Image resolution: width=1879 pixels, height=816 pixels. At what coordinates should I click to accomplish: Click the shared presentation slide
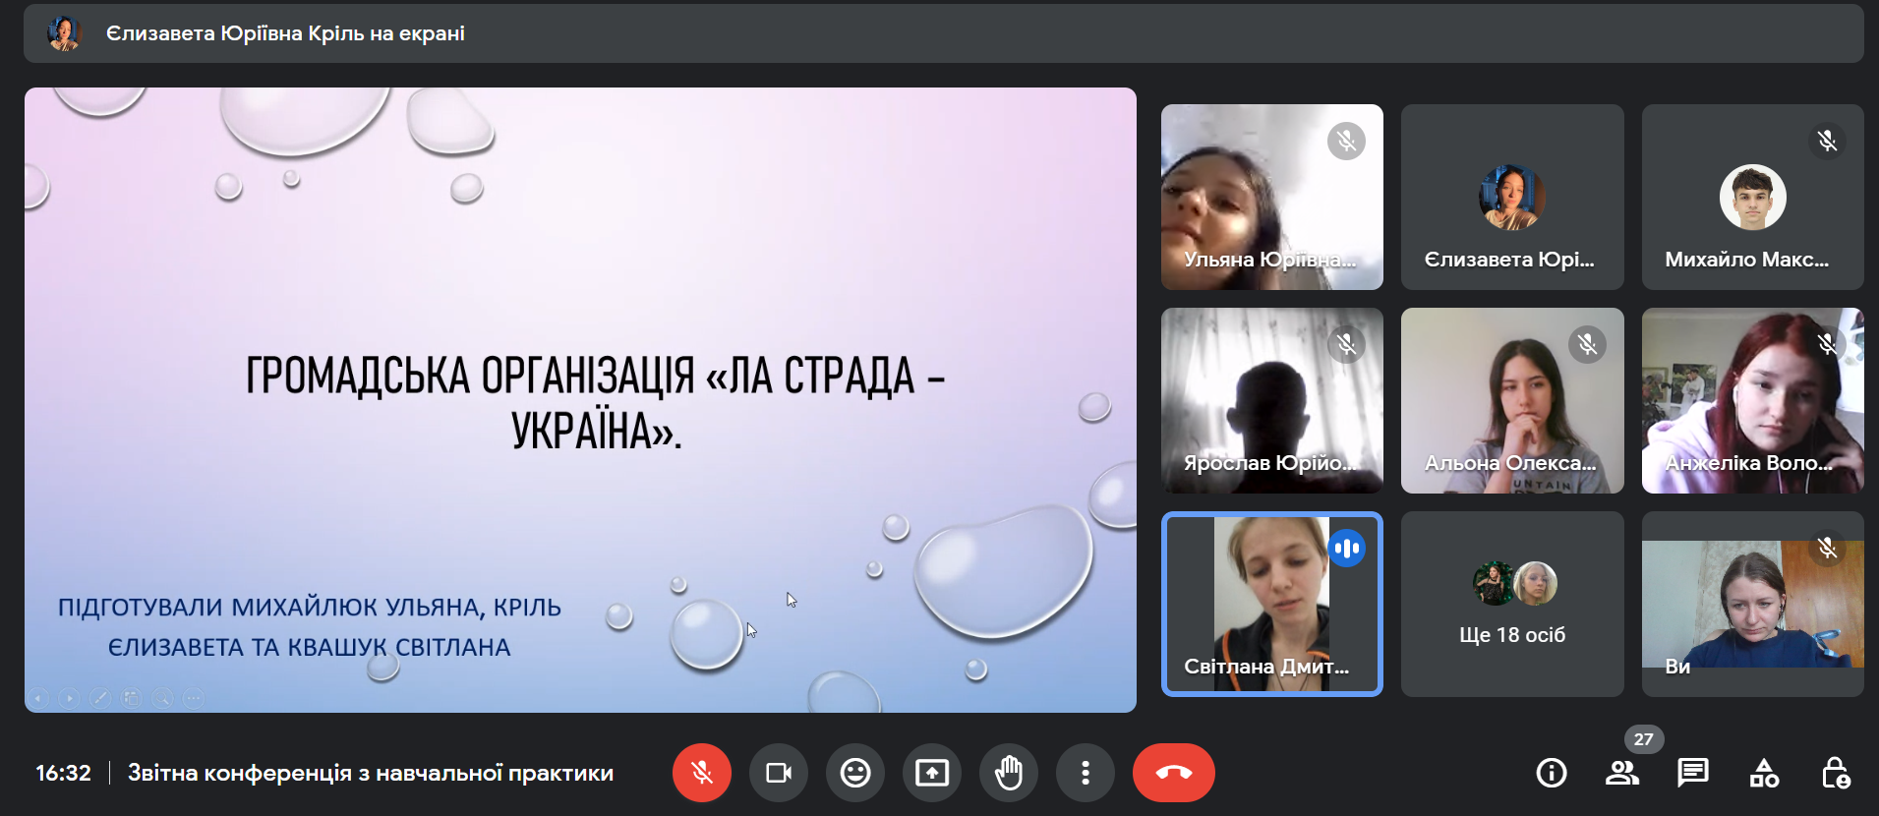coord(580,399)
